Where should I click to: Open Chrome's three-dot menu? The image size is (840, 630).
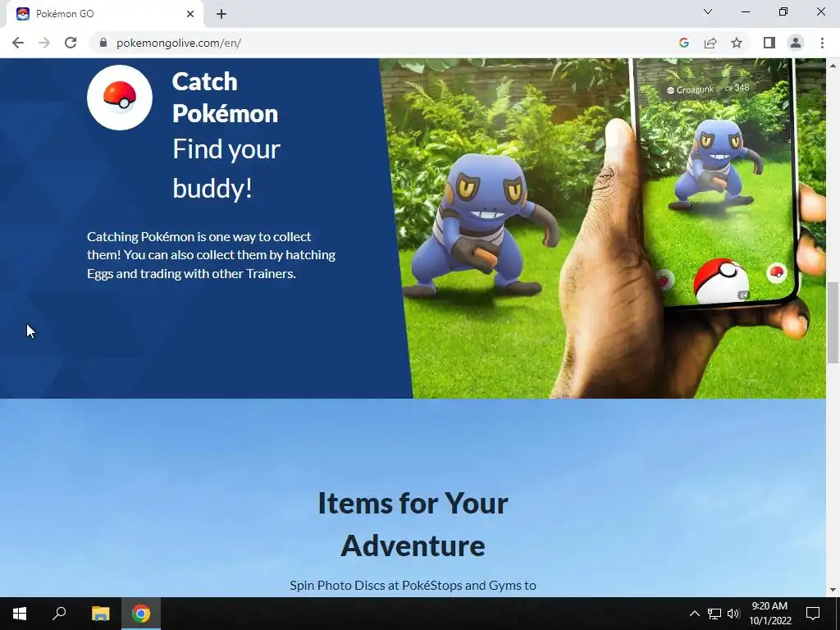click(x=822, y=43)
